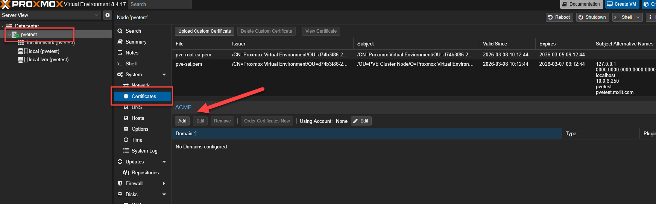Open the Server View dropdown
Image resolution: width=656 pixels, height=204 pixels.
click(96, 15)
